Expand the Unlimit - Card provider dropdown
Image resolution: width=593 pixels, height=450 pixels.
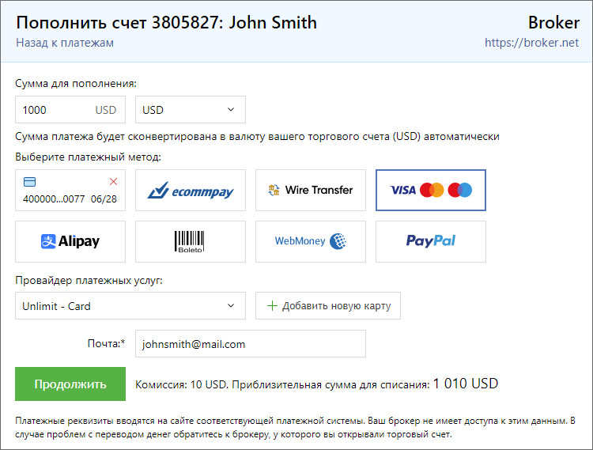click(130, 306)
